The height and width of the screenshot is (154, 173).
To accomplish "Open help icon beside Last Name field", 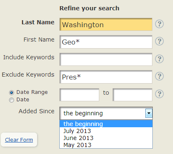I will (x=159, y=24).
